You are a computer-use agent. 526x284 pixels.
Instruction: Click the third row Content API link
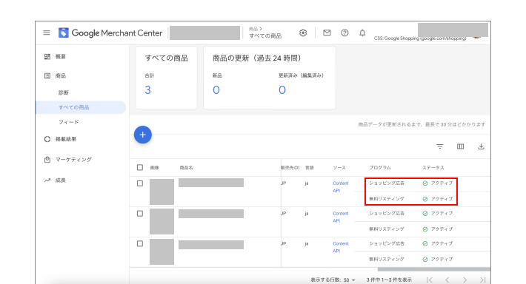coord(341,247)
